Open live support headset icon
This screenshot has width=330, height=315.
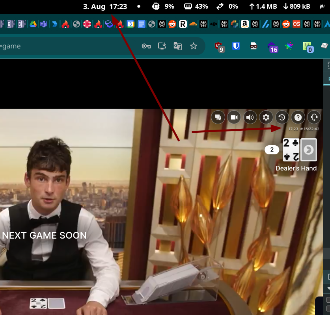[x=314, y=117]
